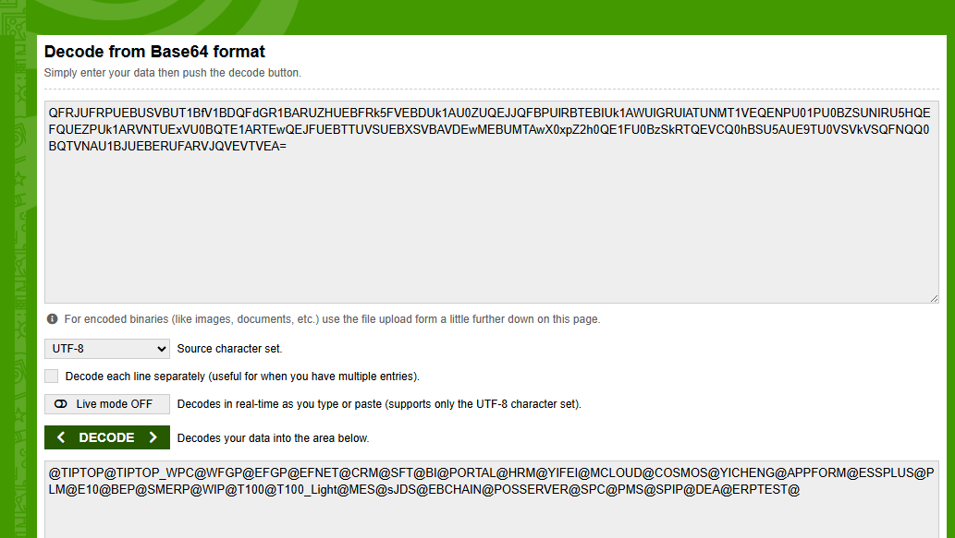Click the resize handle of the Base64 input box
Image resolution: width=955 pixels, height=538 pixels.
click(934, 298)
